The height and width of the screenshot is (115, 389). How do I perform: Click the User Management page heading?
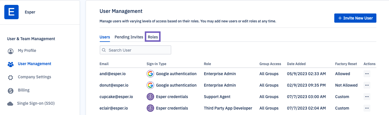coord(121,11)
